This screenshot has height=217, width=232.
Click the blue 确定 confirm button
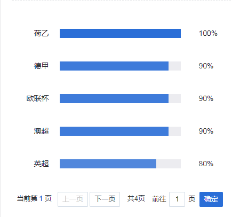211,199
